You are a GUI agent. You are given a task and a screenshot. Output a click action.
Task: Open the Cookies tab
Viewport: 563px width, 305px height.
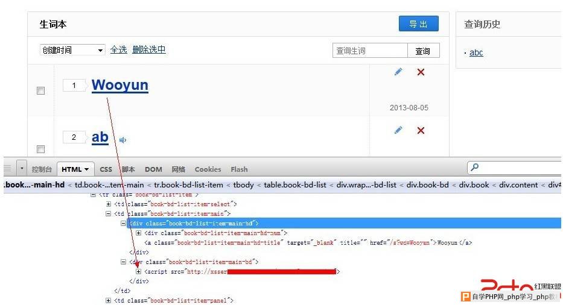208,169
